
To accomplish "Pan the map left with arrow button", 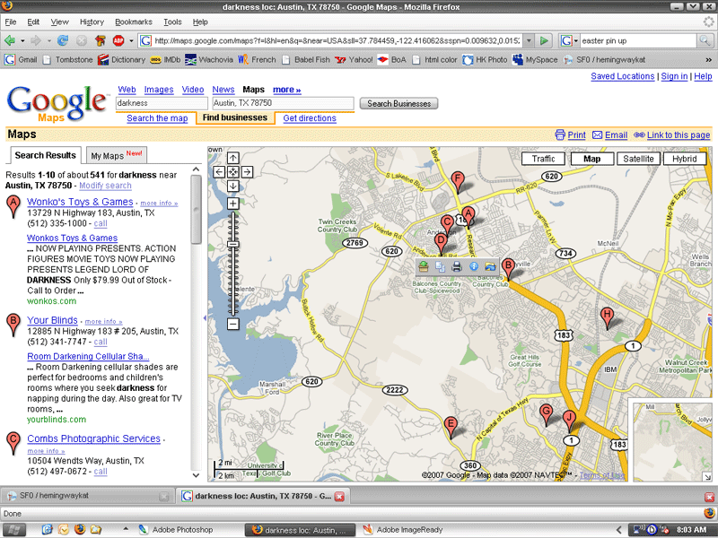I will (218, 172).
